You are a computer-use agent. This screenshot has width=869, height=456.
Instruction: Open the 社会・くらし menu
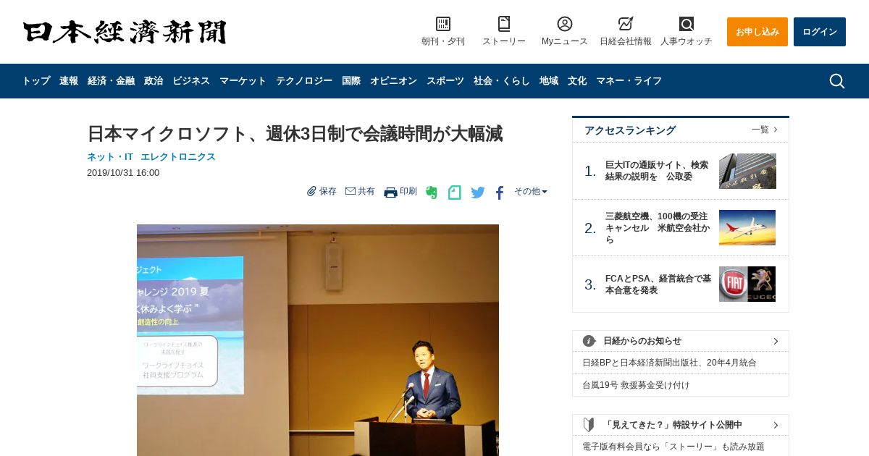[x=502, y=81]
